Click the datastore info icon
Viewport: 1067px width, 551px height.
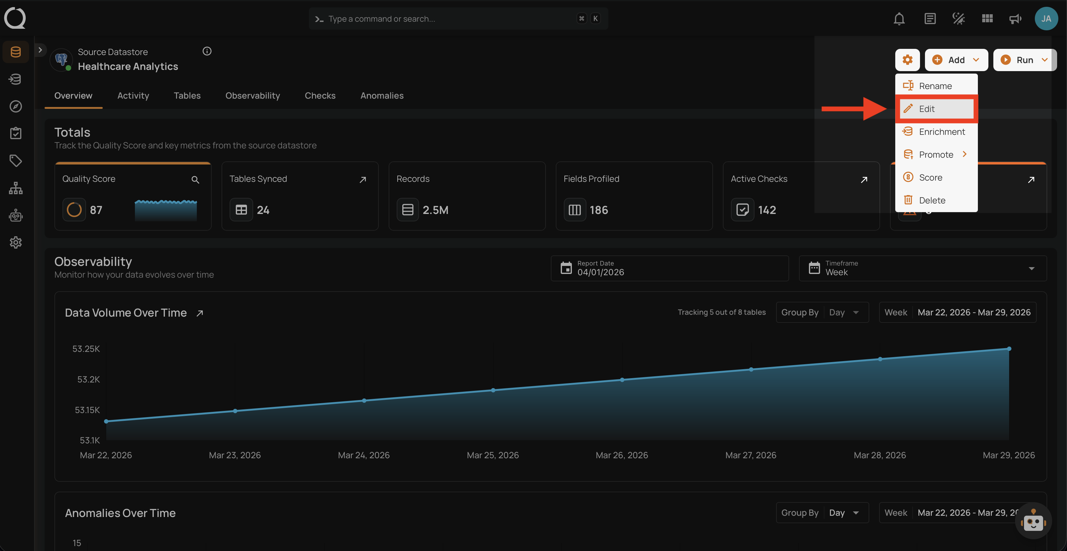(x=207, y=51)
